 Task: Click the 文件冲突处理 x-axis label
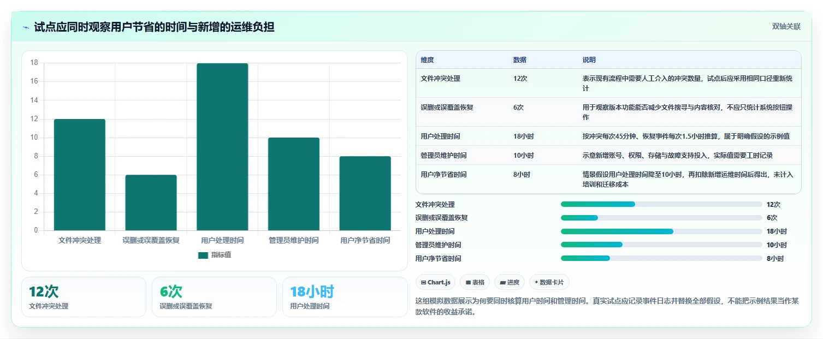click(80, 240)
